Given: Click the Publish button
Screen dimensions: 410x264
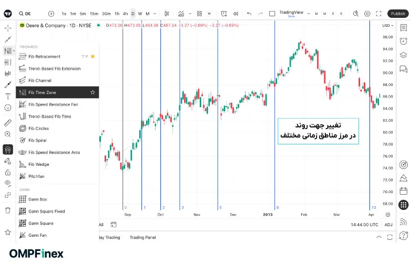Looking at the screenshot, I should [x=397, y=14].
